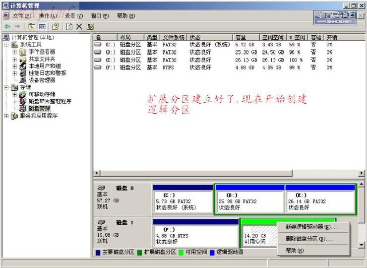Click the Help toolbar icon
367x268 pixels.
[56, 26]
